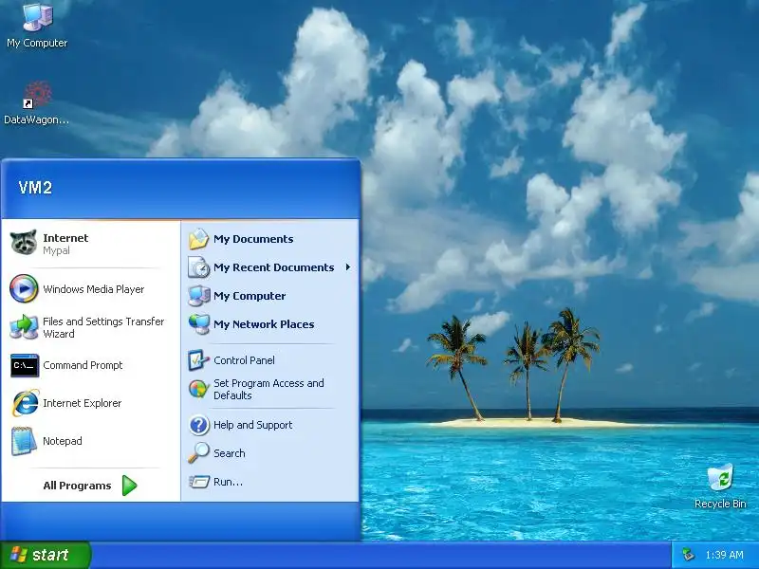Click the My Network Places icon
The width and height of the screenshot is (759, 569).
198,323
